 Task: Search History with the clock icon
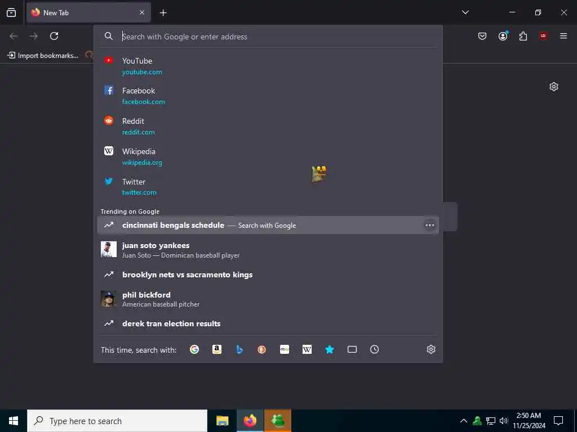[374, 349]
